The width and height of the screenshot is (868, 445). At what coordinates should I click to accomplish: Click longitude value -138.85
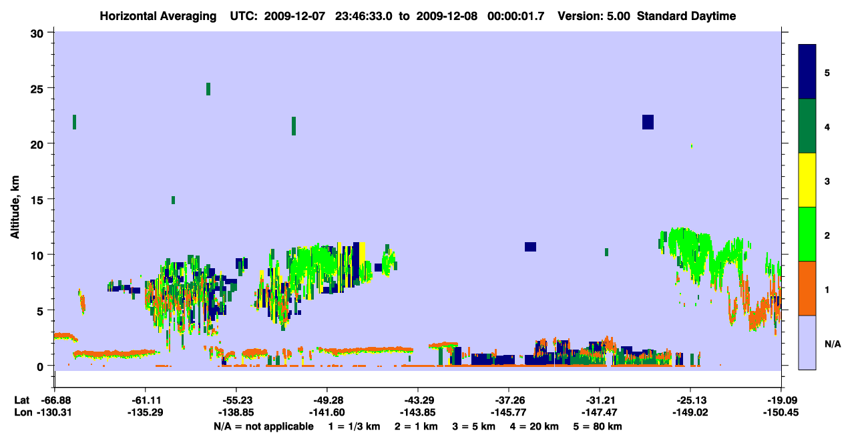click(x=236, y=412)
